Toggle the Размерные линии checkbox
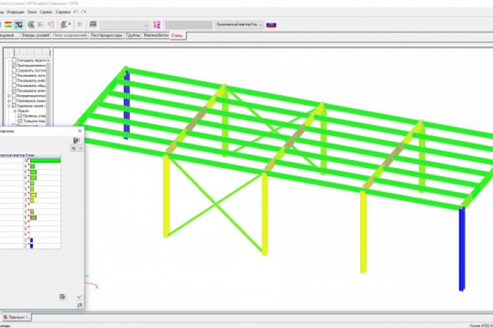493x328 pixels. click(14, 100)
